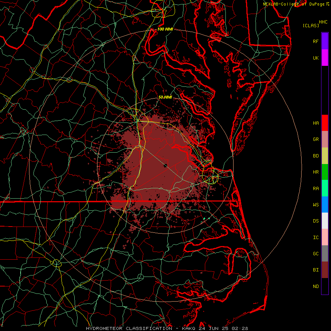Click the DS white legend swatch

(x=325, y=221)
